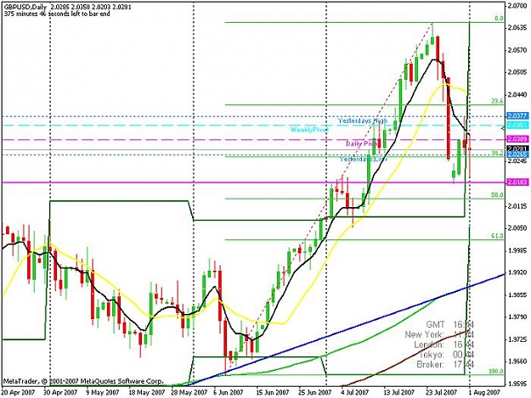Click the '28 May 2007' date label
This screenshot has width=531, height=398.
pyautogui.click(x=189, y=393)
